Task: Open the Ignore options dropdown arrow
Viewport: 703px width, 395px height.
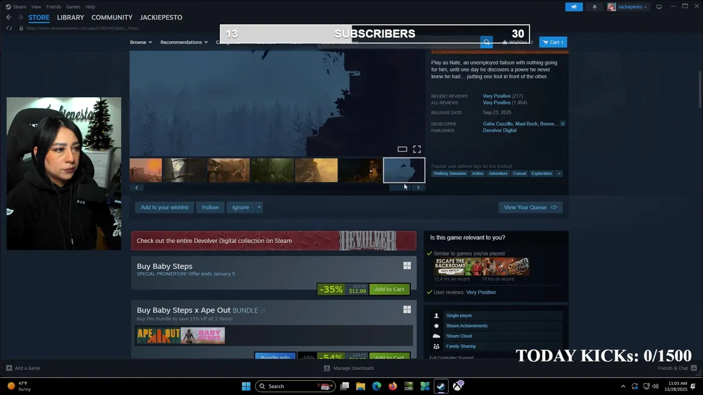Action: (x=259, y=207)
